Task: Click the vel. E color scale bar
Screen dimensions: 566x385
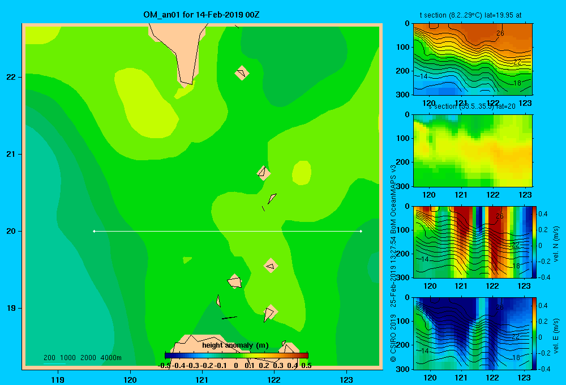Action: click(535, 333)
